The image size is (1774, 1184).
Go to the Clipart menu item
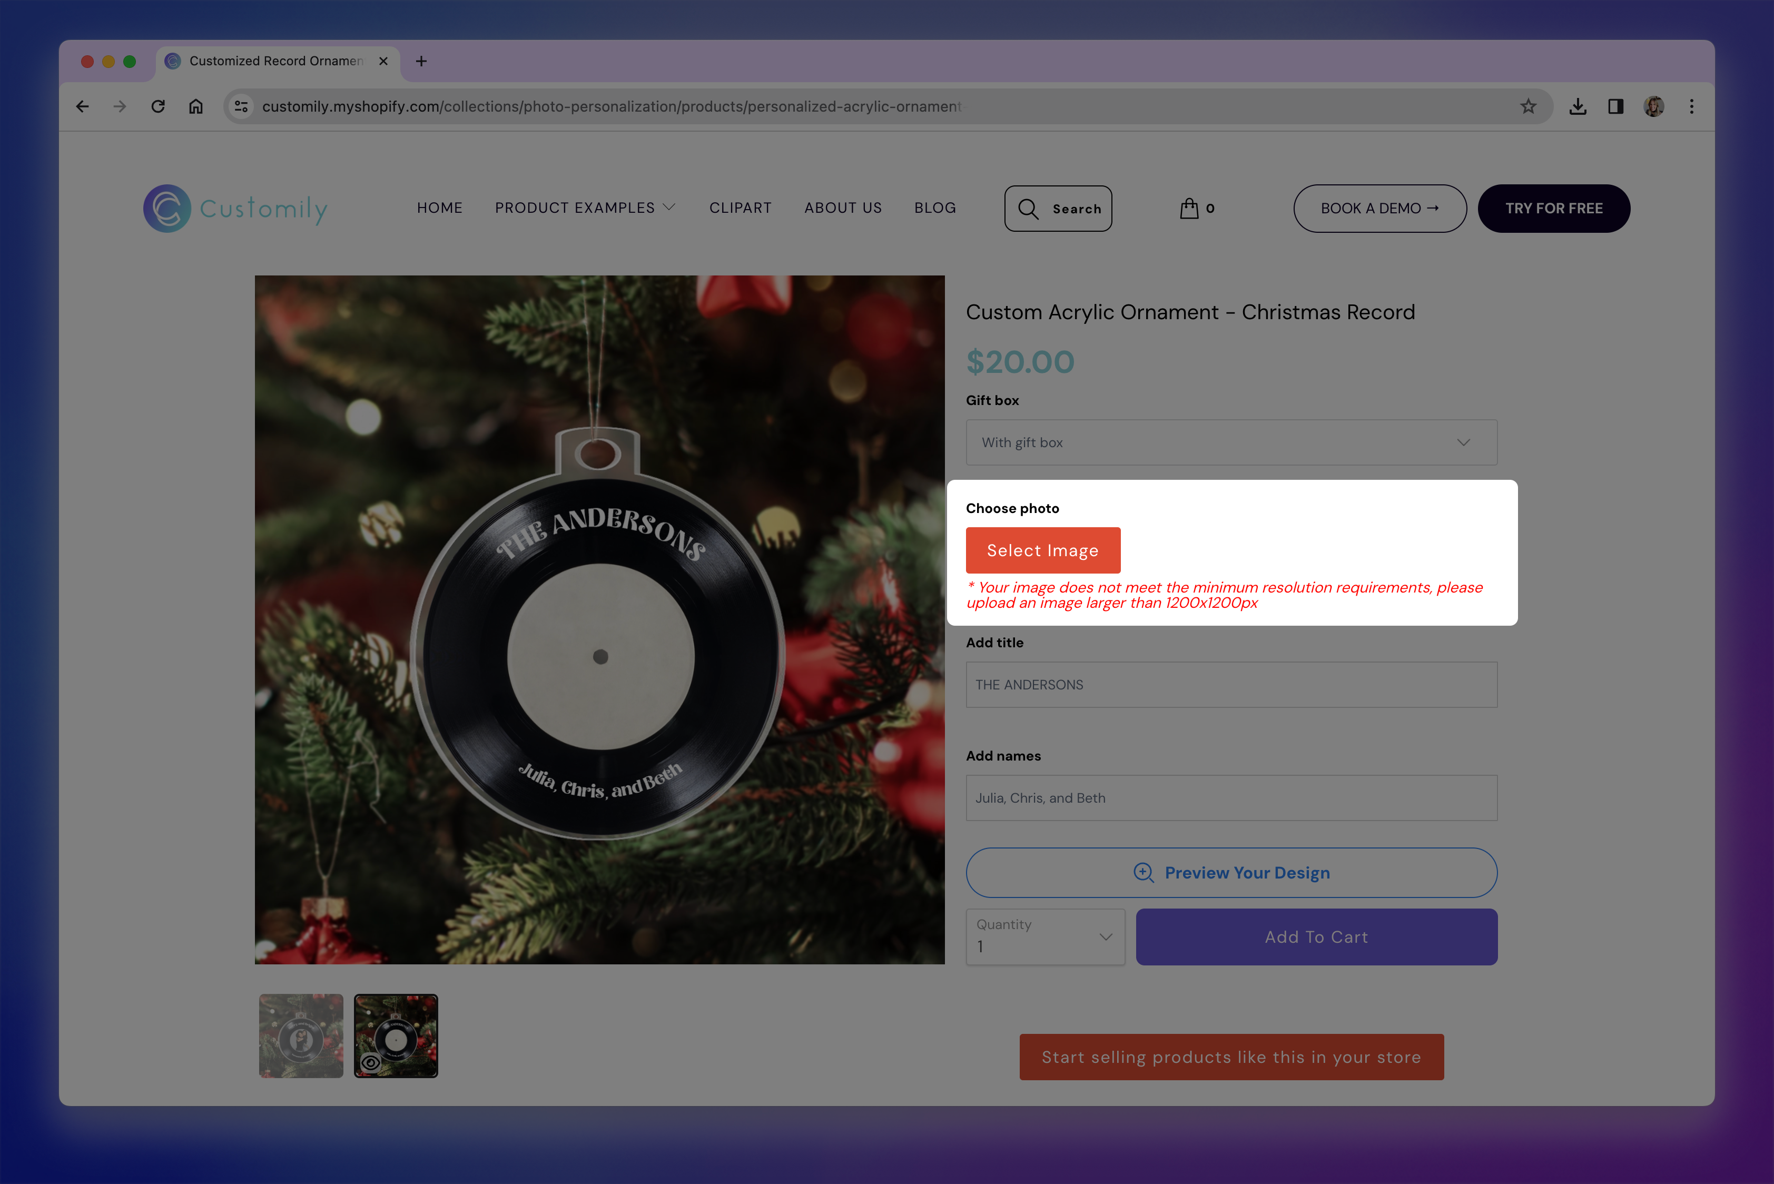tap(740, 208)
